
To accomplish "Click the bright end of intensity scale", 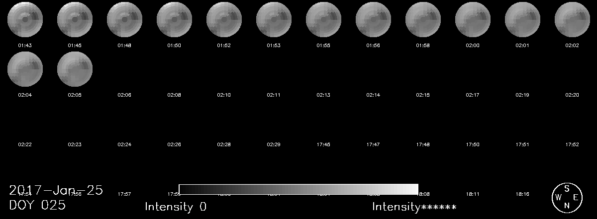I will (x=413, y=189).
